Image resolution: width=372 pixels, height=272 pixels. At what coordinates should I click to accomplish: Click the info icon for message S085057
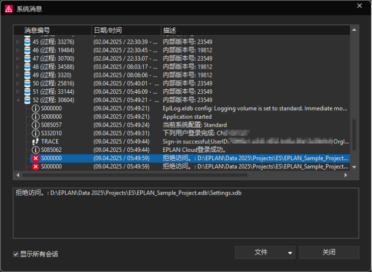(x=36, y=125)
